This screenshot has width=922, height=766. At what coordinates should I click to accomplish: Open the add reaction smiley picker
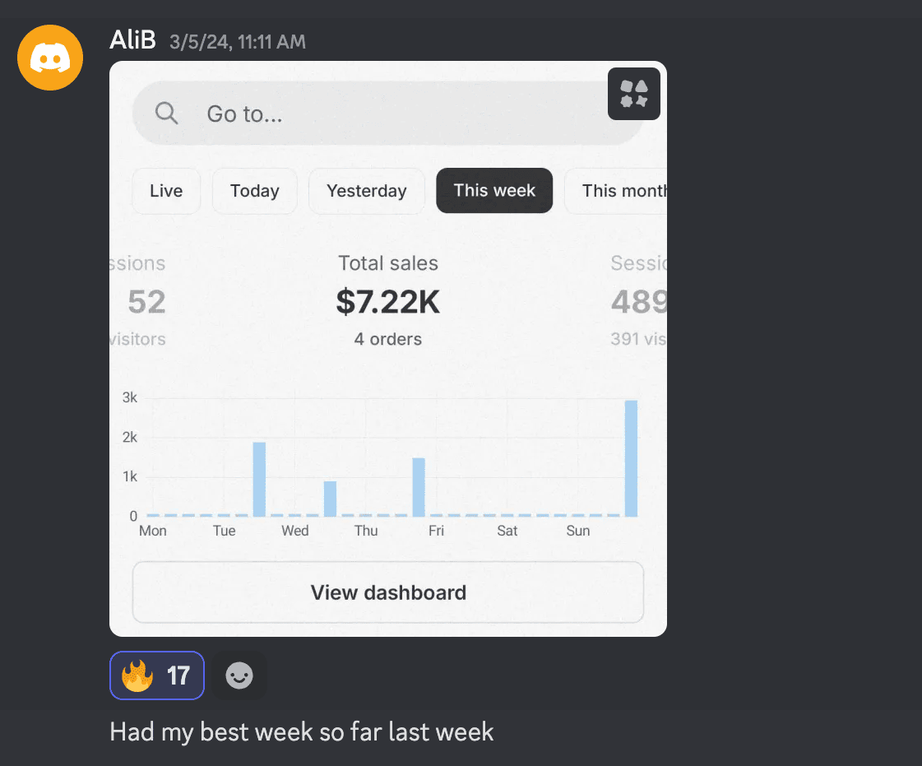coord(239,675)
